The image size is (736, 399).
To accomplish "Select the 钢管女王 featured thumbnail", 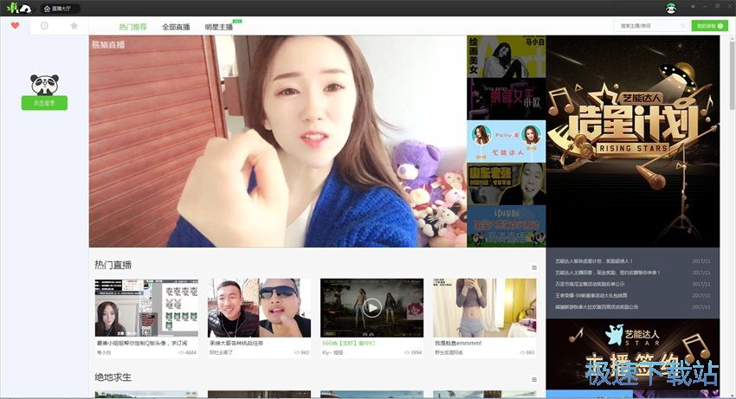I will (507, 99).
